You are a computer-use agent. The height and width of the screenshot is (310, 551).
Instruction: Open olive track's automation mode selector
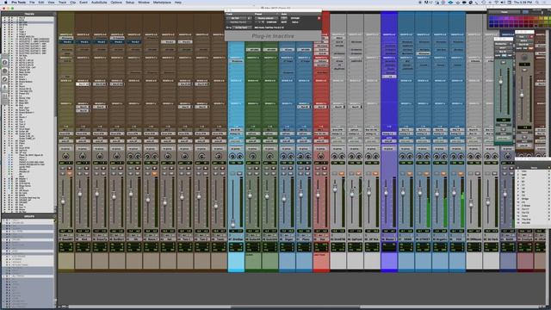tap(65, 141)
